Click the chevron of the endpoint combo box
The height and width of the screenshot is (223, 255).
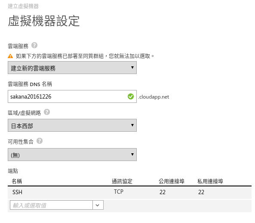pyautogui.click(x=98, y=205)
